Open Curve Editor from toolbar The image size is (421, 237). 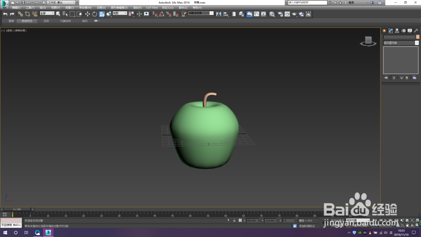tap(257, 14)
